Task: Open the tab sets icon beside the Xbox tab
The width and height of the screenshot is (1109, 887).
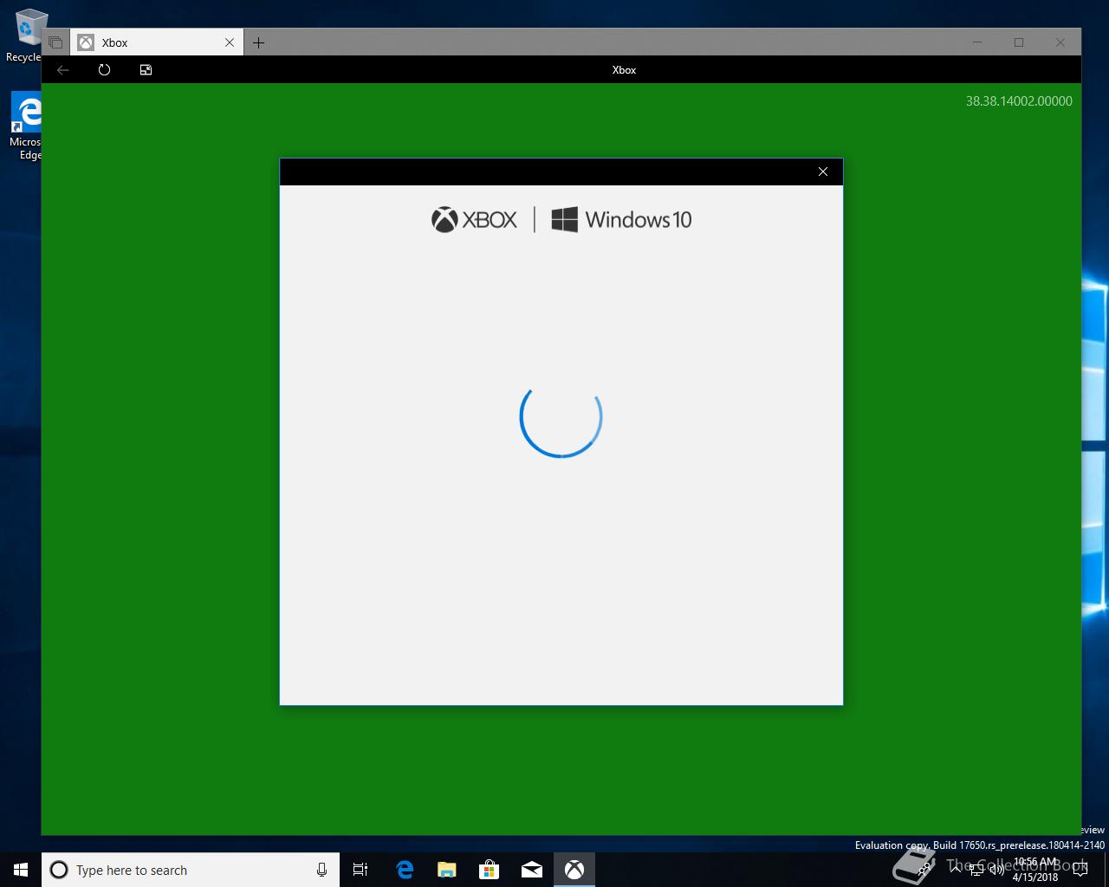Action: (55, 42)
